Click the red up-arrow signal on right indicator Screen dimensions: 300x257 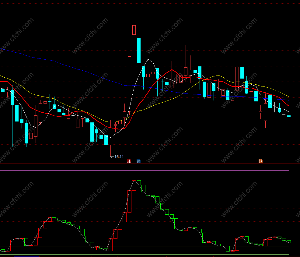coord(237,240)
